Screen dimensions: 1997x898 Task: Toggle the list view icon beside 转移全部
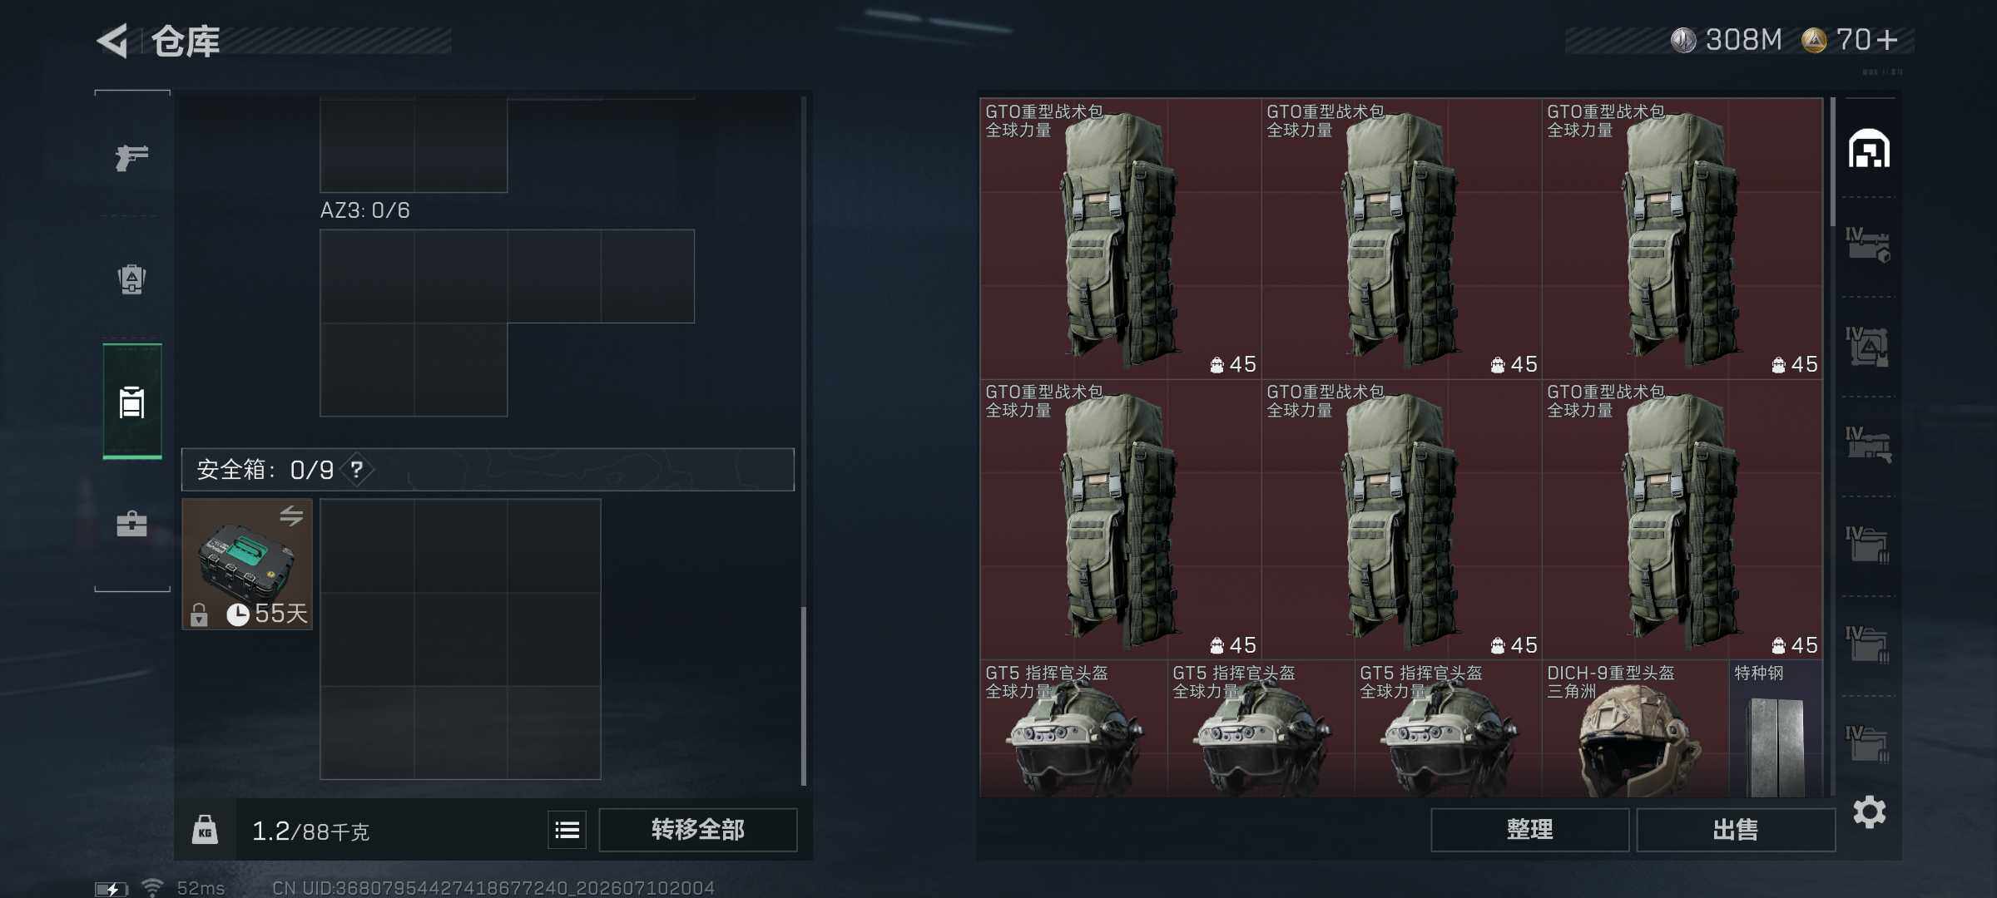point(567,830)
